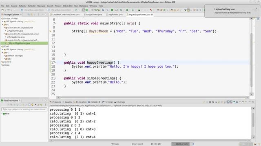261x146 pixels.
Task: Open the Run menu
Action: tap(76, 6)
